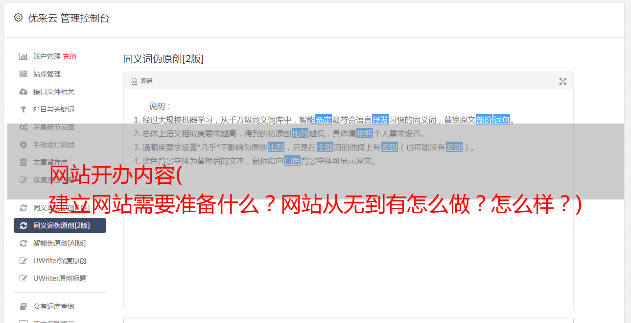Click the highlighted word 选定 in the text

(324, 120)
